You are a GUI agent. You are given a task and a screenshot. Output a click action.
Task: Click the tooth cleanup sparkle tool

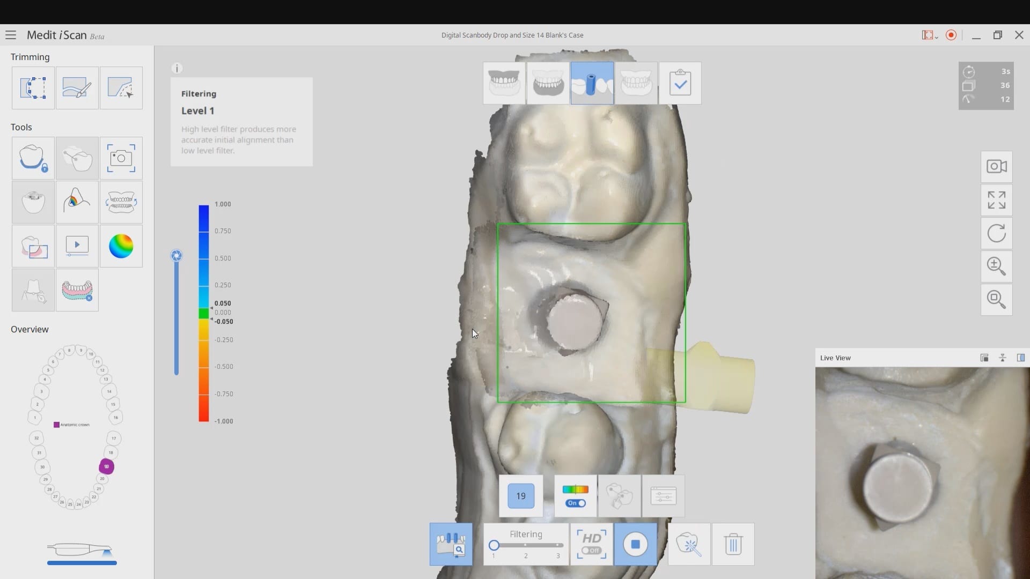coord(689,544)
